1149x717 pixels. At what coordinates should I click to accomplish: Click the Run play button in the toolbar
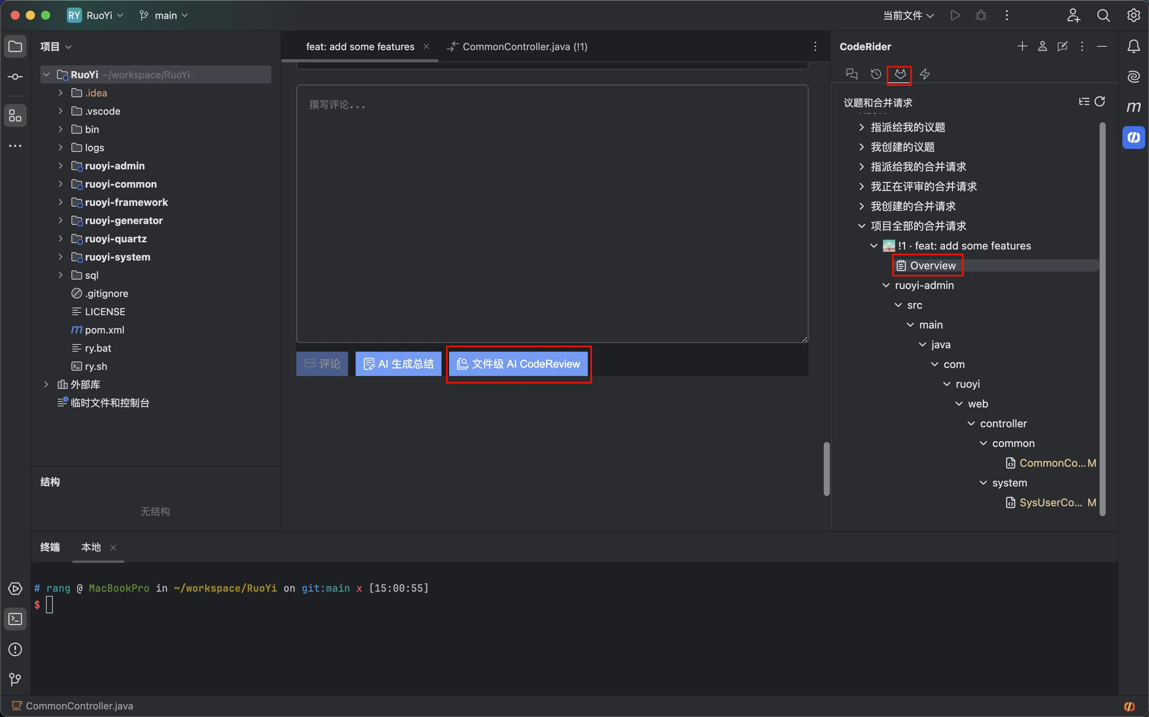click(x=955, y=16)
